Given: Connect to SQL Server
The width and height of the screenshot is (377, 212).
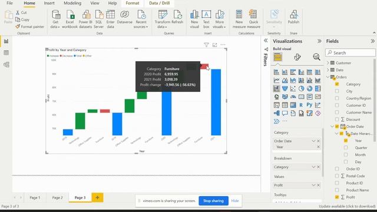Looking at the screenshot, I should 99,19.
